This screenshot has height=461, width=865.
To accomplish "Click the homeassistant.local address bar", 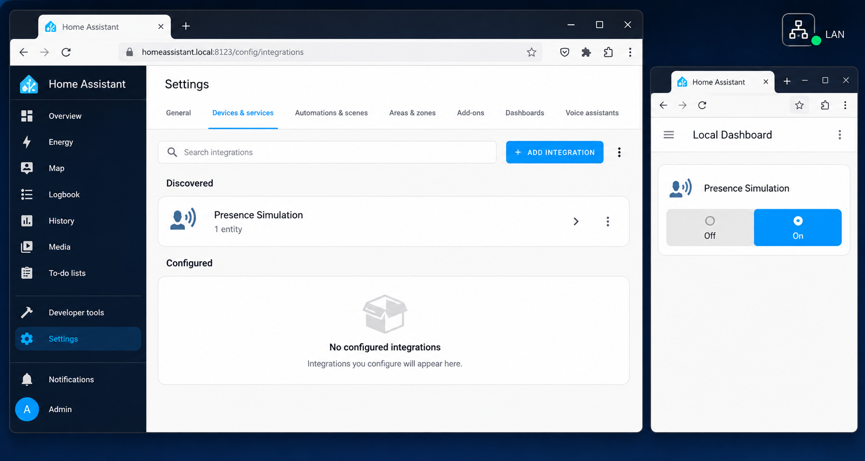I will pos(330,52).
